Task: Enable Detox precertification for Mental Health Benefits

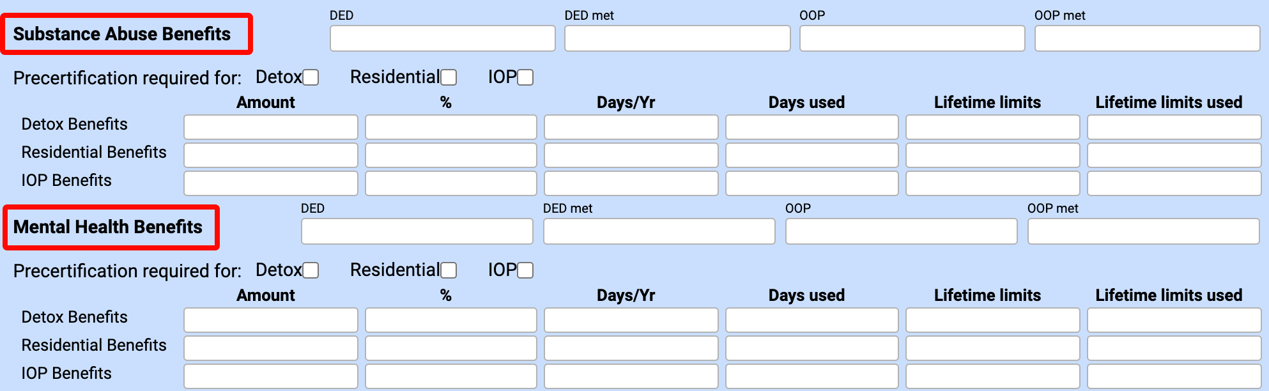Action: [311, 270]
